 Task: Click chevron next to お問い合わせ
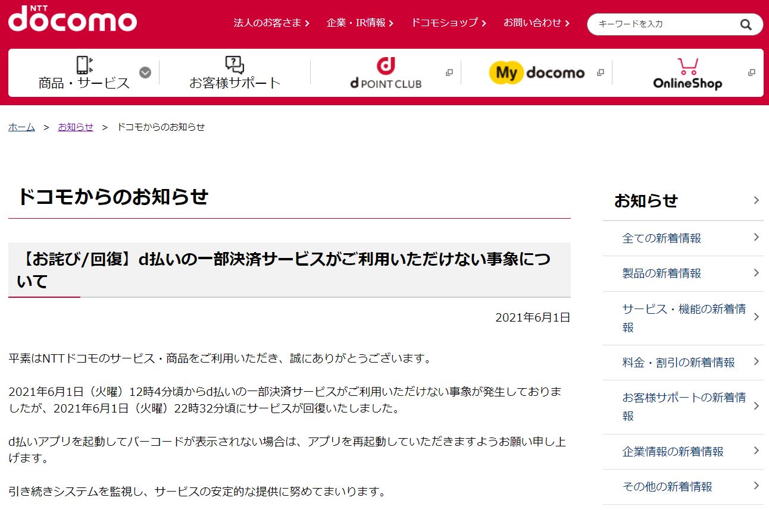(567, 23)
